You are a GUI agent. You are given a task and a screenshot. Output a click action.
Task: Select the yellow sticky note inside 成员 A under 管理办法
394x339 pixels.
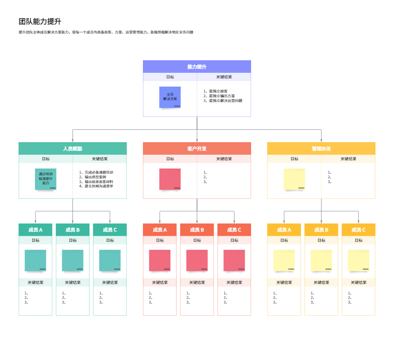point(284,260)
